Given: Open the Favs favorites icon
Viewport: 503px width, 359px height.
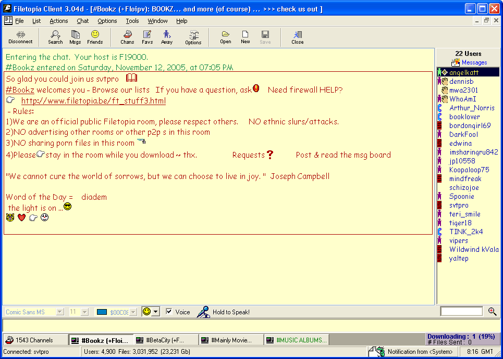Looking at the screenshot, I should tap(147, 37).
